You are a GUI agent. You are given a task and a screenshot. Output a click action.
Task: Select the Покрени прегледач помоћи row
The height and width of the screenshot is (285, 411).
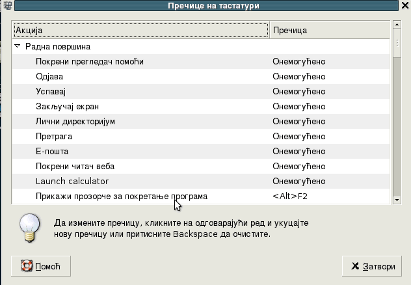(201, 62)
